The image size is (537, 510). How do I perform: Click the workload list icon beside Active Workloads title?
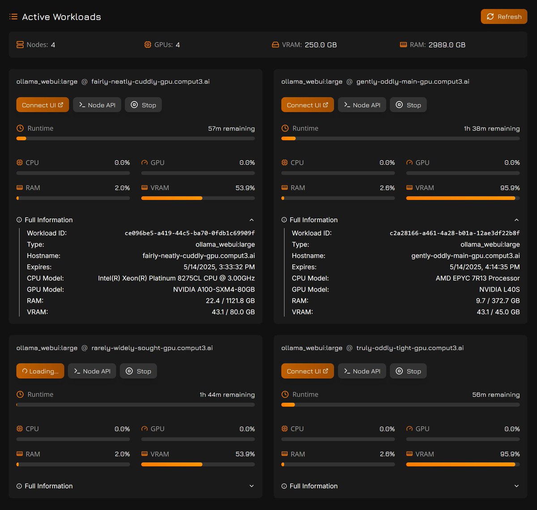[13, 17]
